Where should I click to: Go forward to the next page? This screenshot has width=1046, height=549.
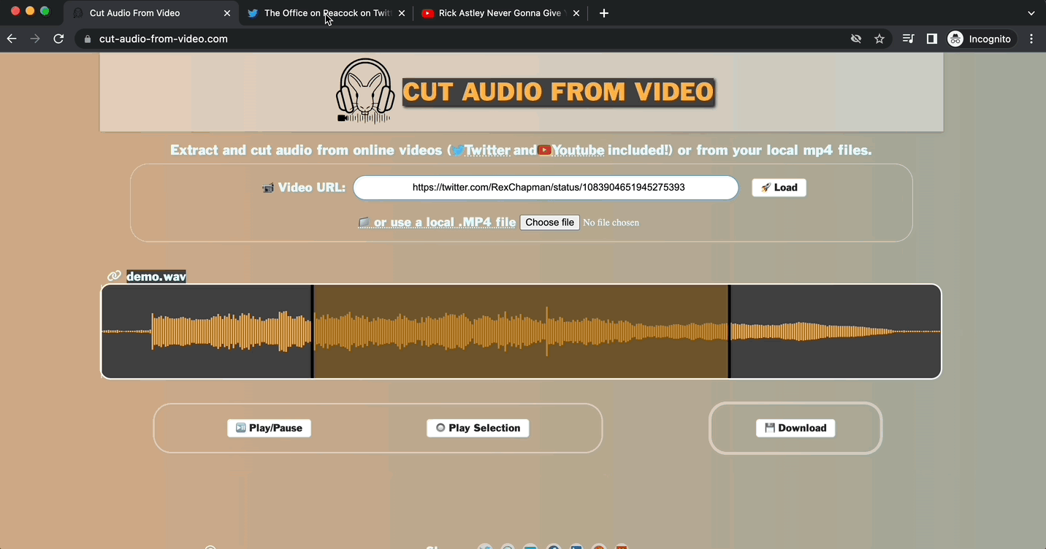click(35, 39)
